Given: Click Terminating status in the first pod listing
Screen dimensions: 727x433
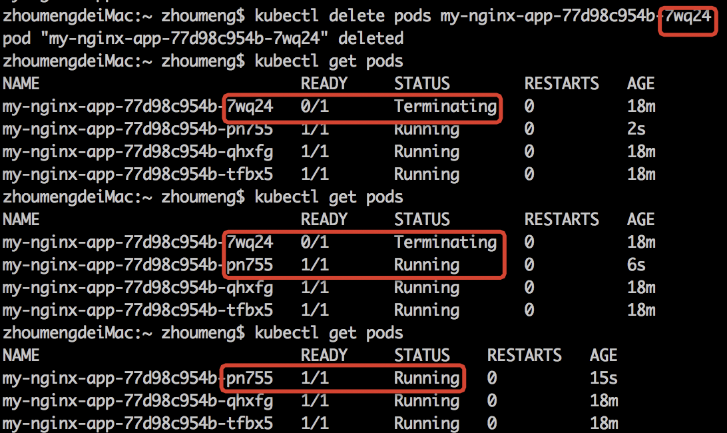Looking at the screenshot, I should click(445, 107).
